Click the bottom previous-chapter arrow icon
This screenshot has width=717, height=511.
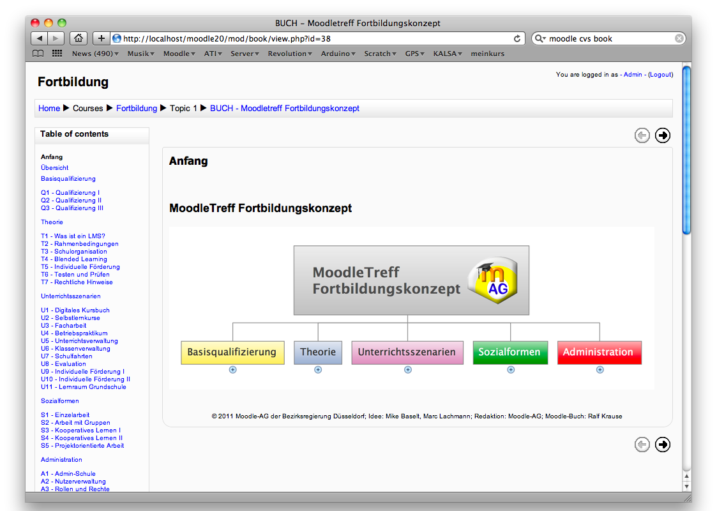(642, 444)
